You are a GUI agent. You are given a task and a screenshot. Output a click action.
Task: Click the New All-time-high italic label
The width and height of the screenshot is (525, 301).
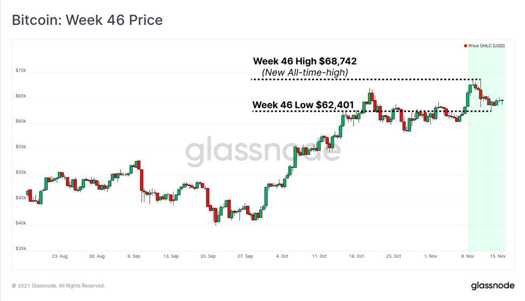(x=305, y=73)
